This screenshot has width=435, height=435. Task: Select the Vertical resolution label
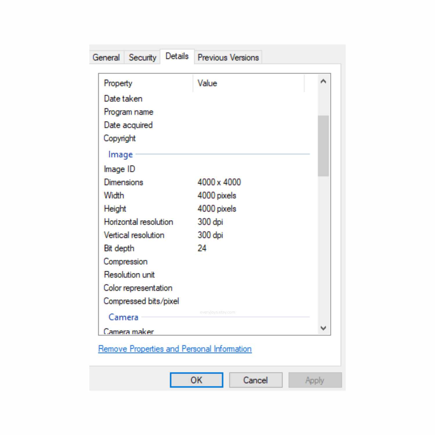coord(134,235)
